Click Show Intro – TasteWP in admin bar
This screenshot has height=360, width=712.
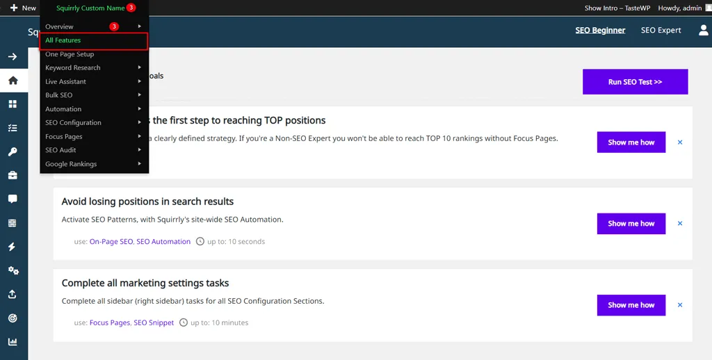(x=617, y=8)
